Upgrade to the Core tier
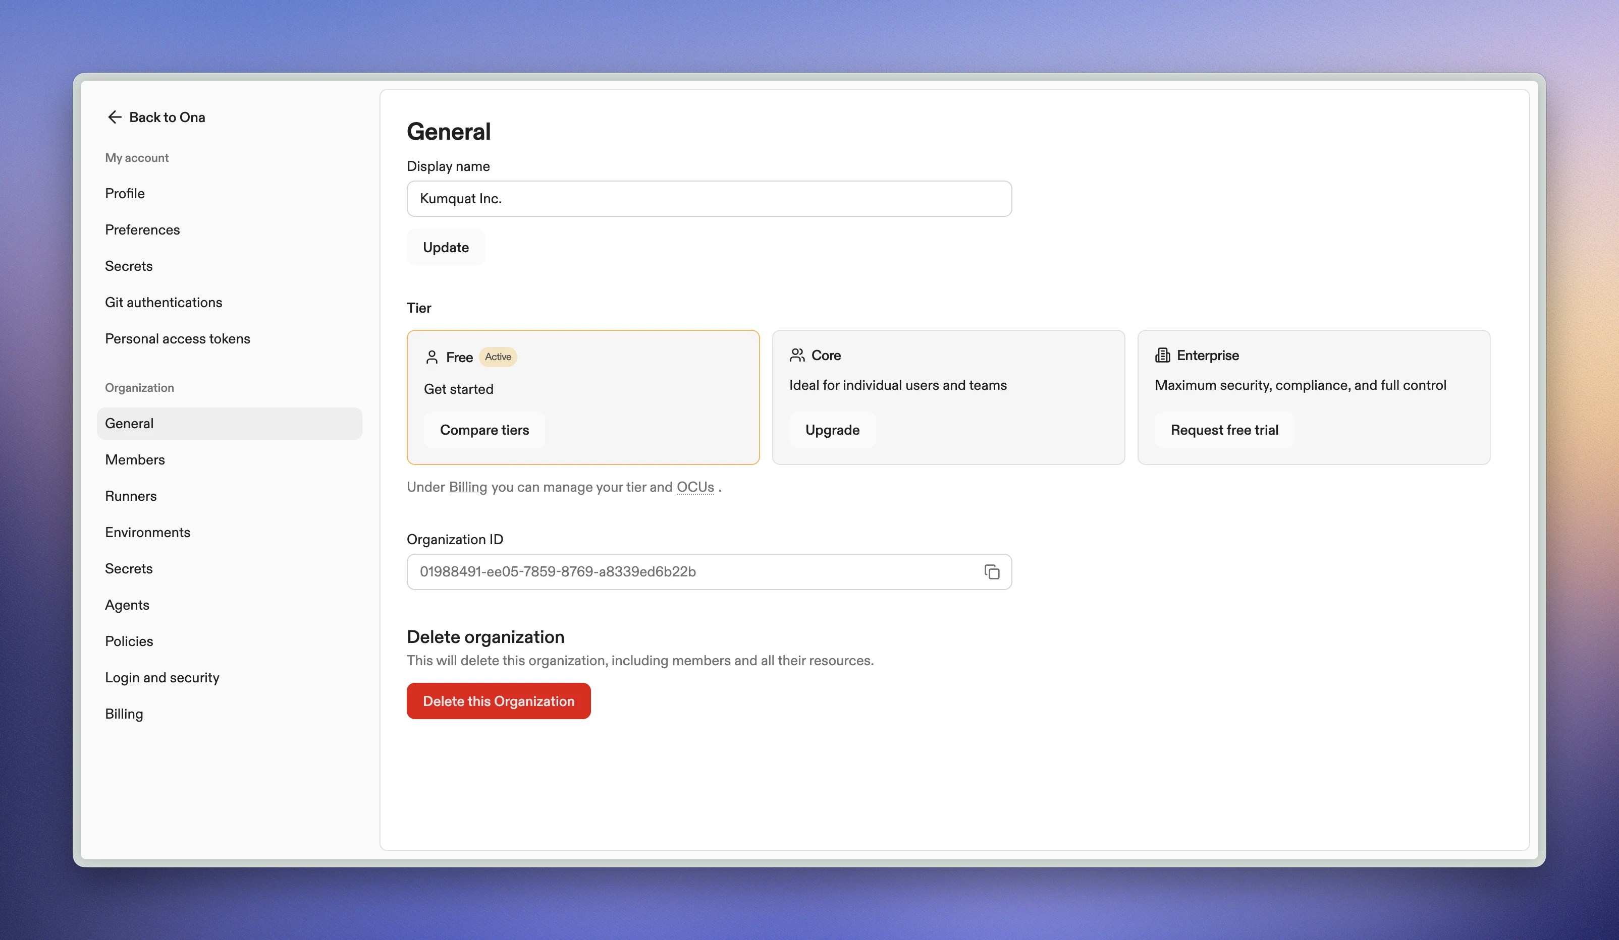 pos(832,430)
